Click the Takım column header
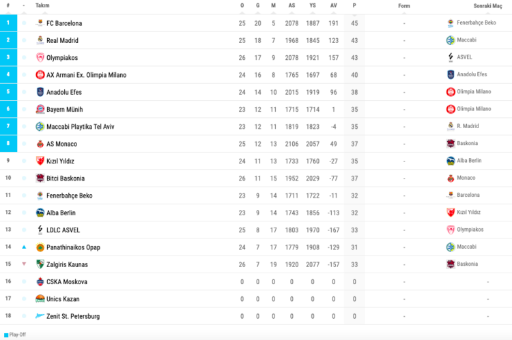The width and height of the screenshot is (512, 340). pos(42,5)
